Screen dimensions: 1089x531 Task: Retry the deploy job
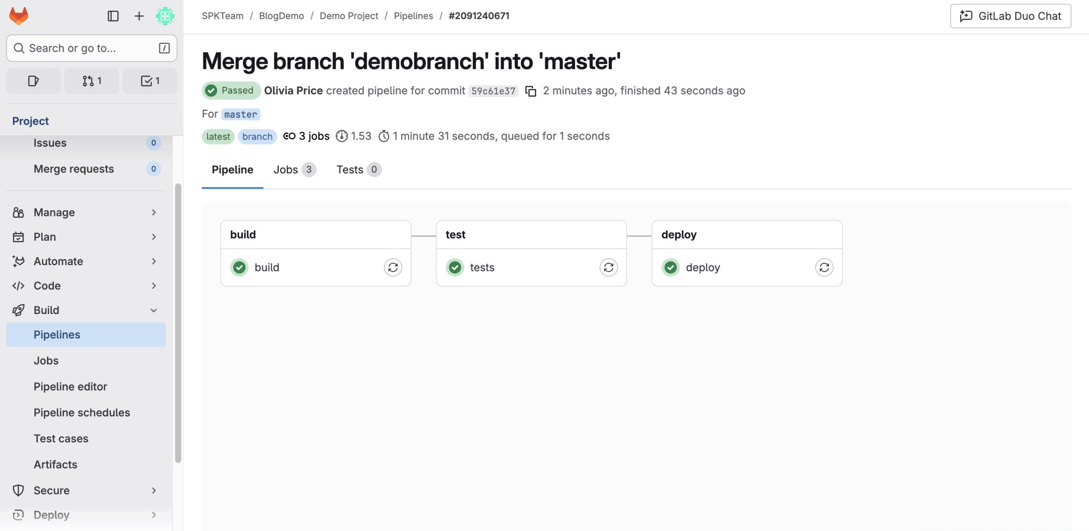[824, 267]
